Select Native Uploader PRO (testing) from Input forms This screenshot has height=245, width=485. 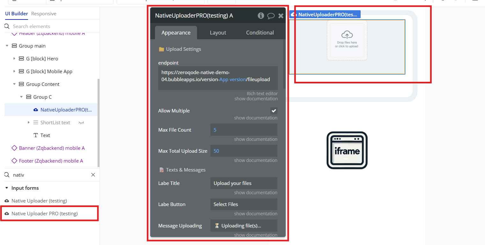45,214
